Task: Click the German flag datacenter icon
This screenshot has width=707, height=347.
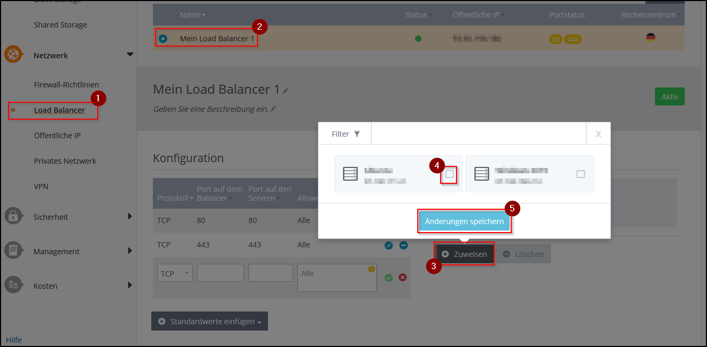Action: coord(650,38)
